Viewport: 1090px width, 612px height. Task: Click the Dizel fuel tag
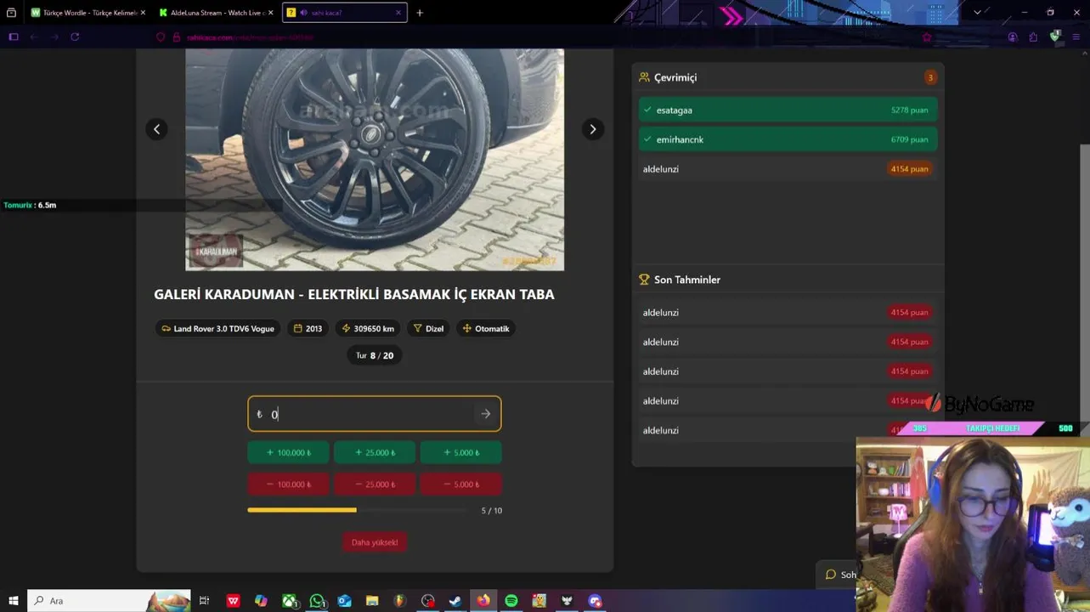point(428,328)
